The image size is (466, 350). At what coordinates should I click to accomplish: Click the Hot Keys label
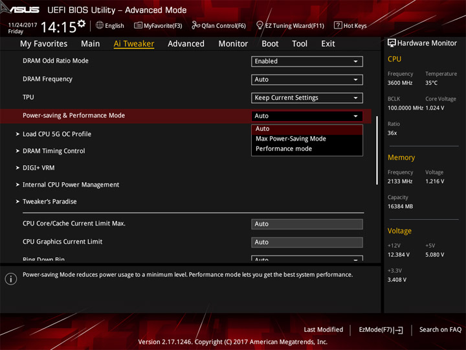[x=355, y=26]
